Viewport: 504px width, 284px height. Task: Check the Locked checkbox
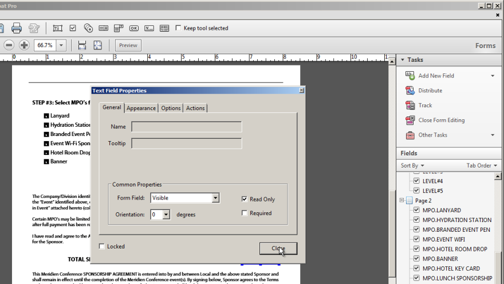point(102,246)
